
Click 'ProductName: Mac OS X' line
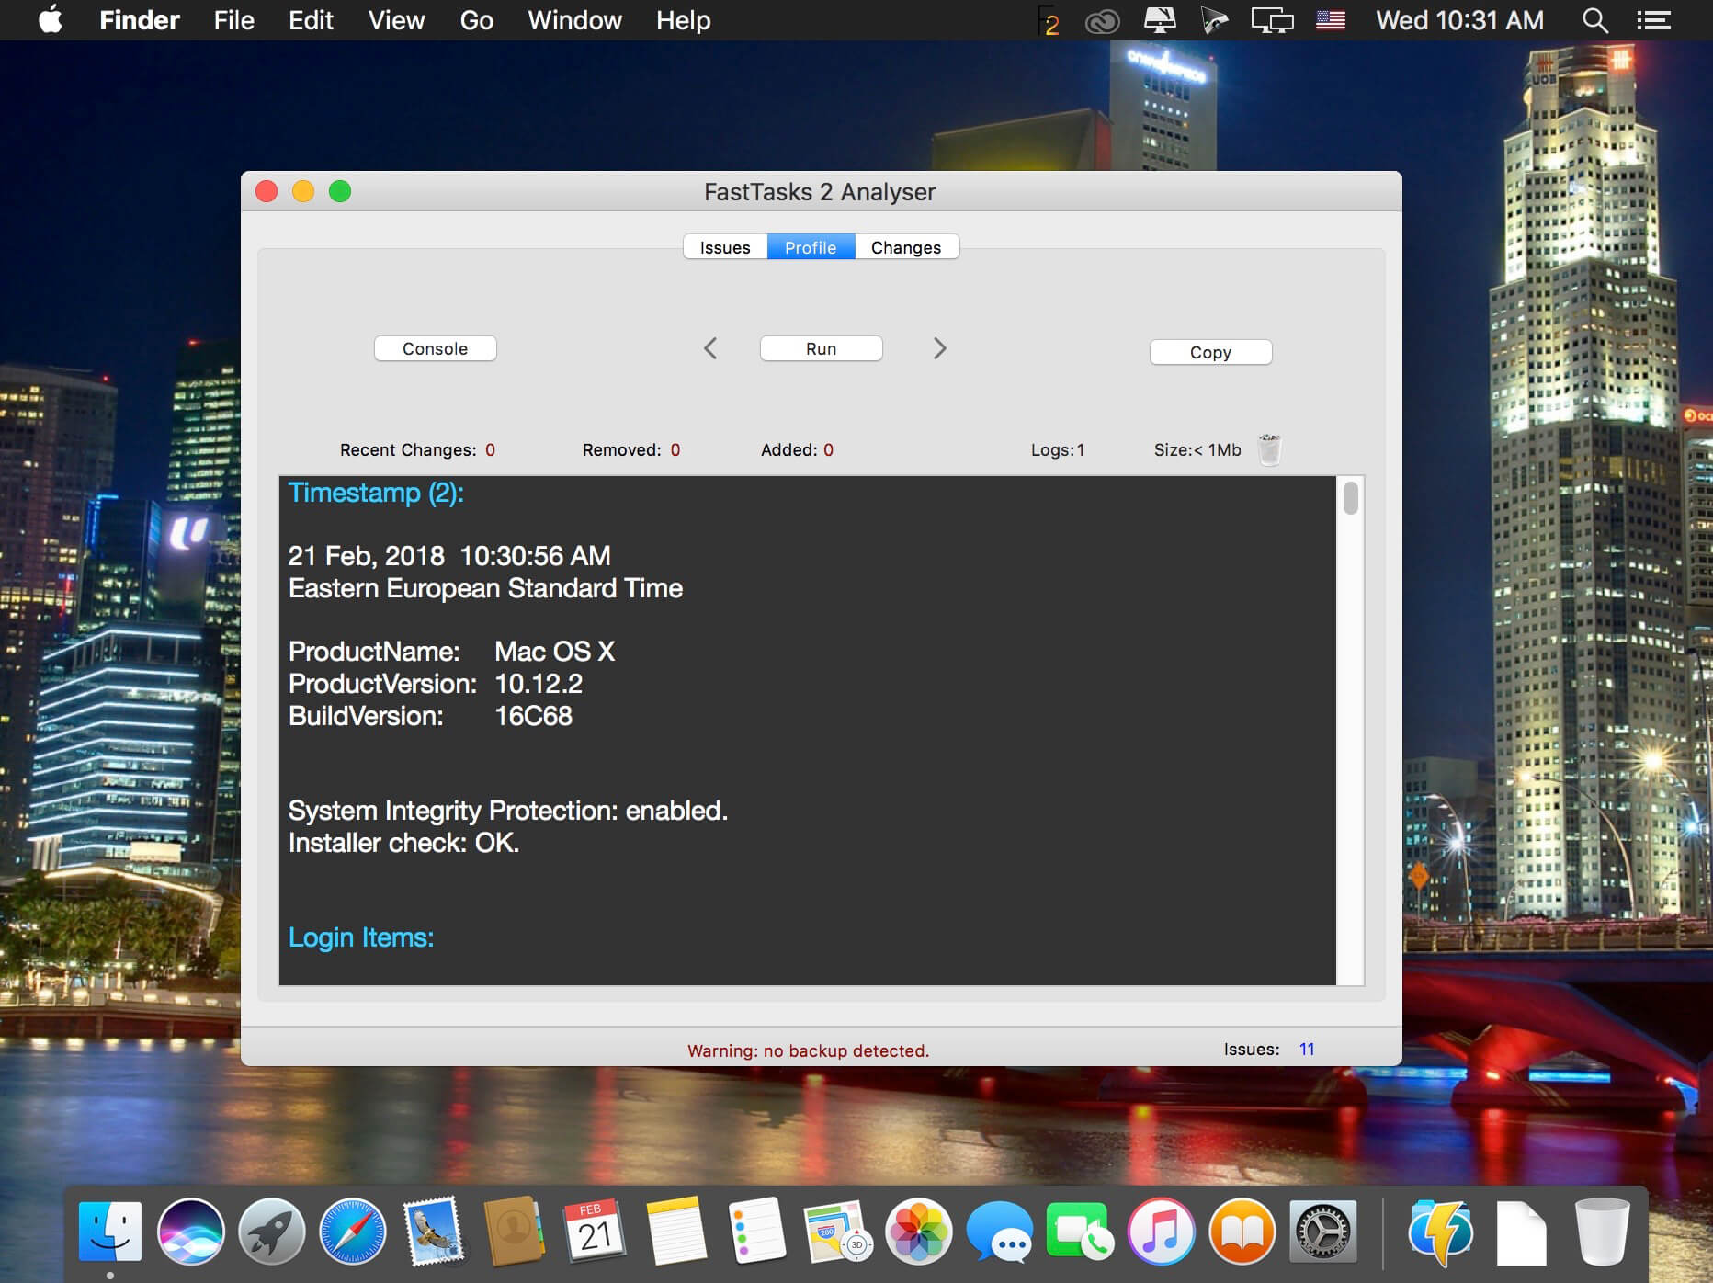(x=451, y=652)
